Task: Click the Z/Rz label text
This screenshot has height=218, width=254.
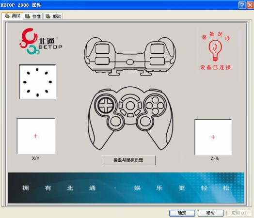Action: 215,158
